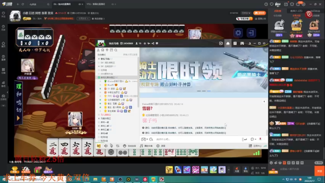Click the taskbar clock showing 1:00
The height and width of the screenshot is (183, 325).
click(310, 179)
